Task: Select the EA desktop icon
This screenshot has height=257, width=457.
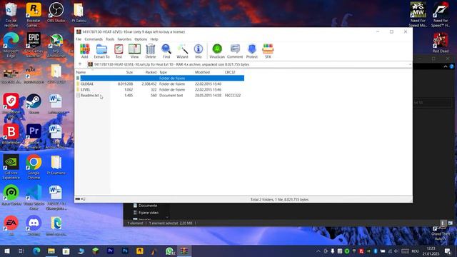Action: pos(11,226)
